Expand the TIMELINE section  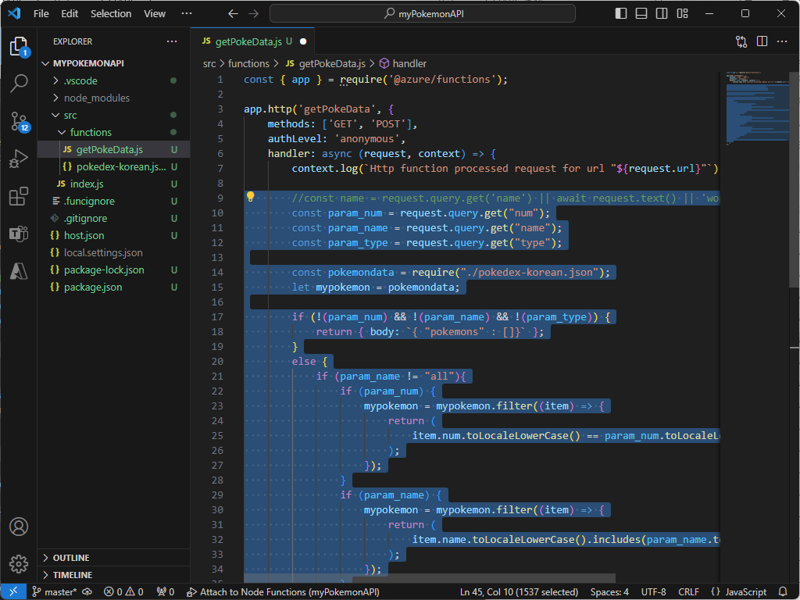pos(113,575)
